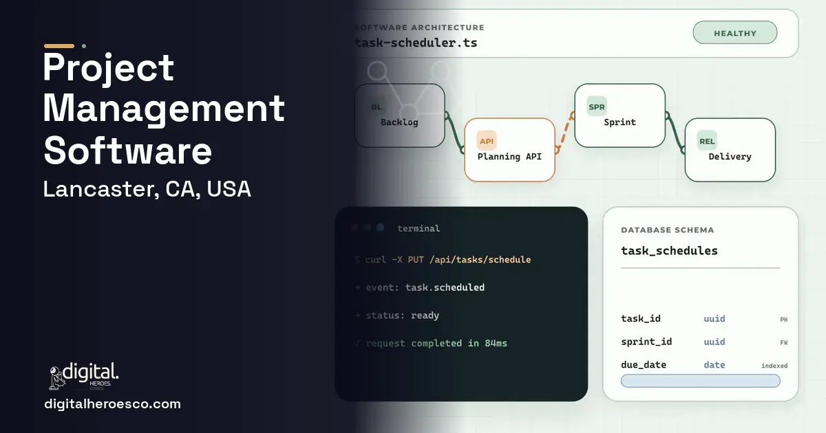Click the curl PUT command line
This screenshot has width=826, height=433.
443,260
